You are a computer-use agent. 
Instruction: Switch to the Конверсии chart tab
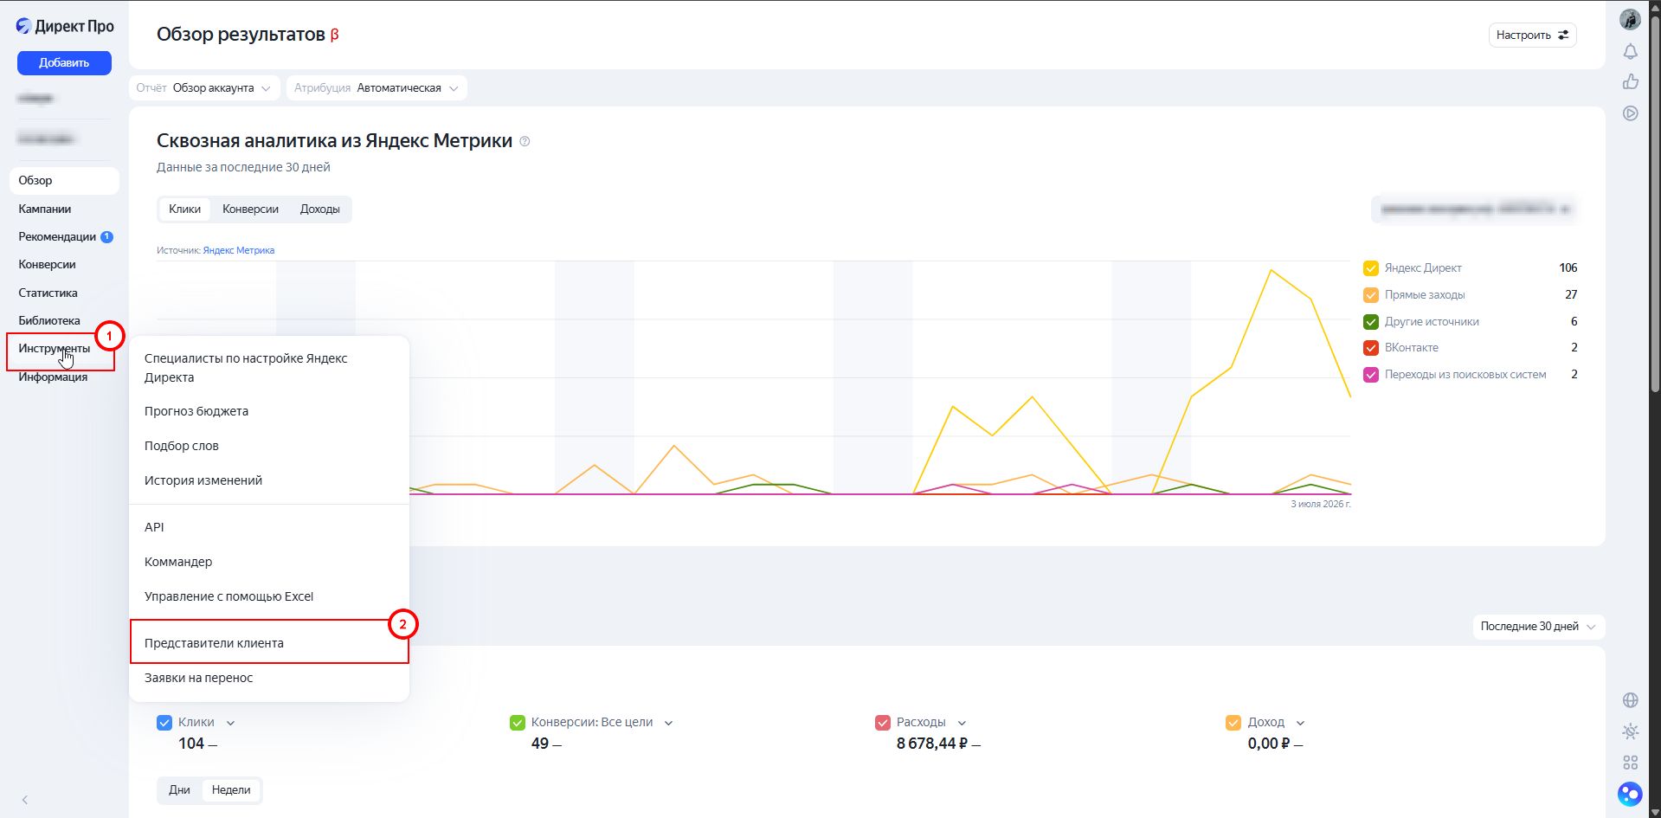[x=250, y=209]
